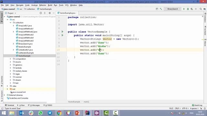Open the Slack taskbar icon
Viewport: 207px width, 116px height.
click(31, 113)
